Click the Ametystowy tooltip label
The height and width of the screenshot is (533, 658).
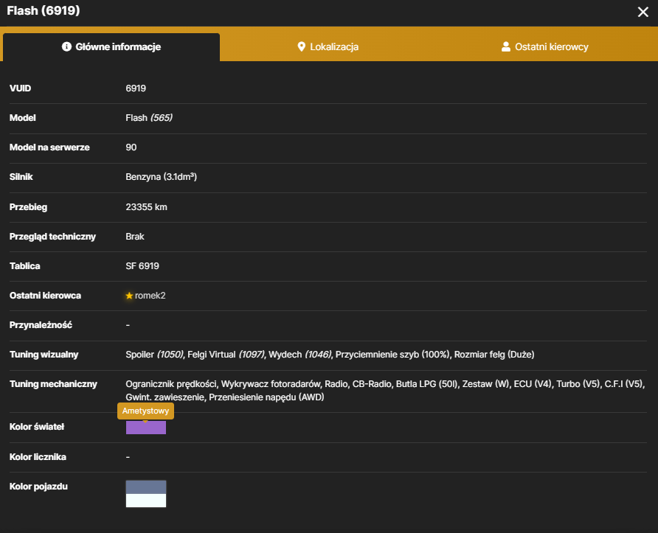coord(145,411)
